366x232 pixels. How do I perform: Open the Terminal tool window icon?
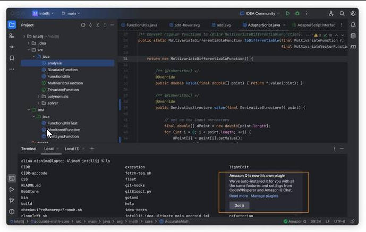(x=12, y=178)
